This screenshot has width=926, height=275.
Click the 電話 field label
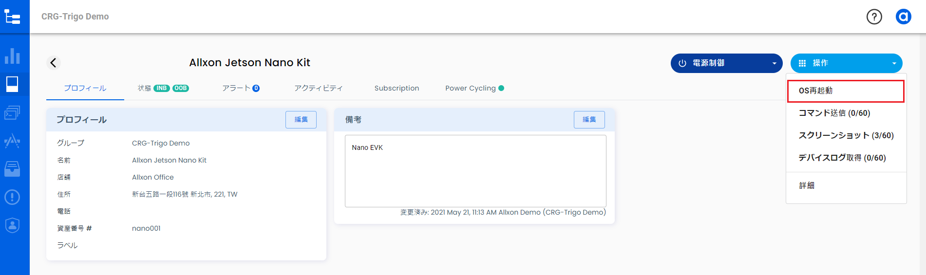click(64, 211)
